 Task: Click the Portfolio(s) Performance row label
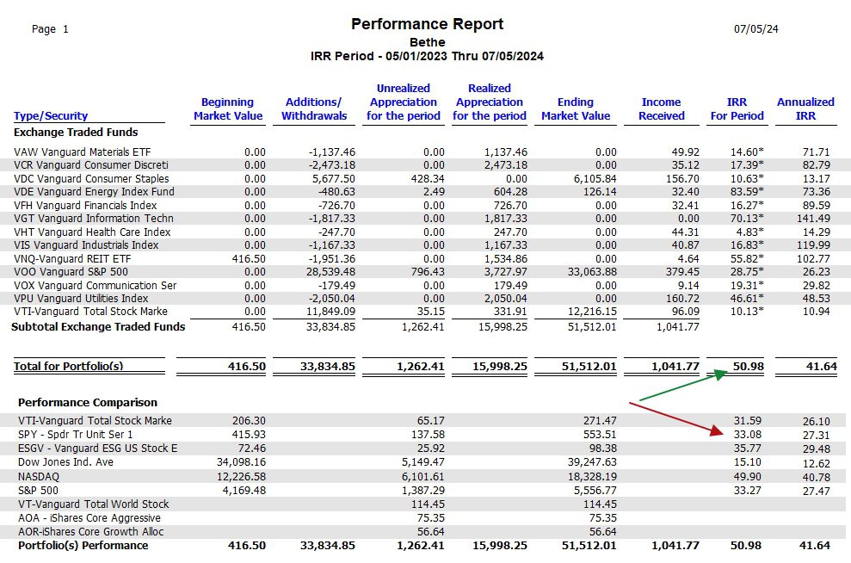83,545
